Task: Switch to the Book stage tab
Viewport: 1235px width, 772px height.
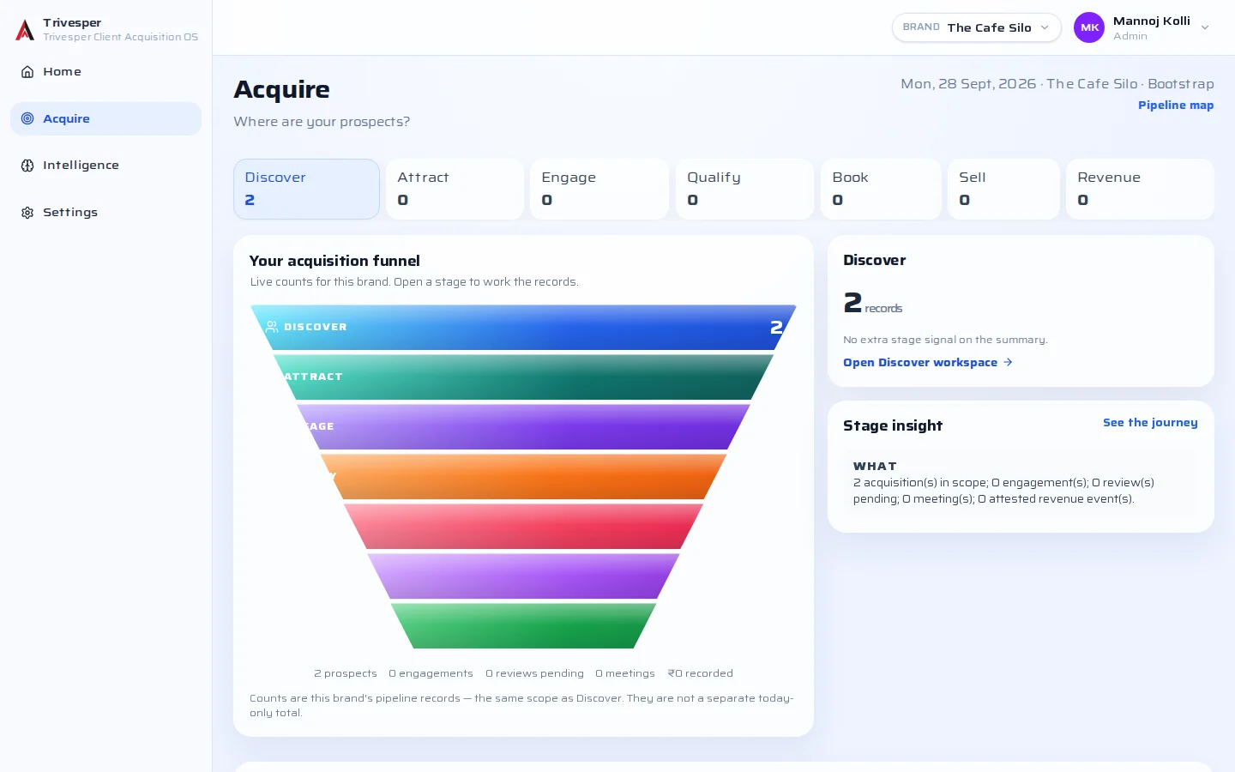Action: (x=881, y=189)
